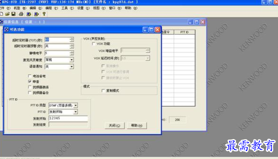
Task: Read data from radio toolbar icon
Action: (x=29, y=14)
